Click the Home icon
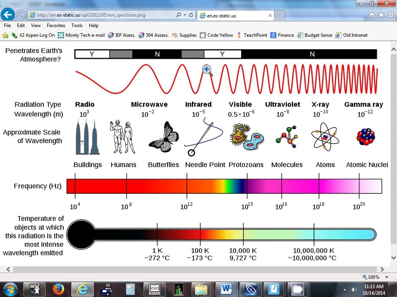397x297 pixels. pyautogui.click(x=372, y=15)
